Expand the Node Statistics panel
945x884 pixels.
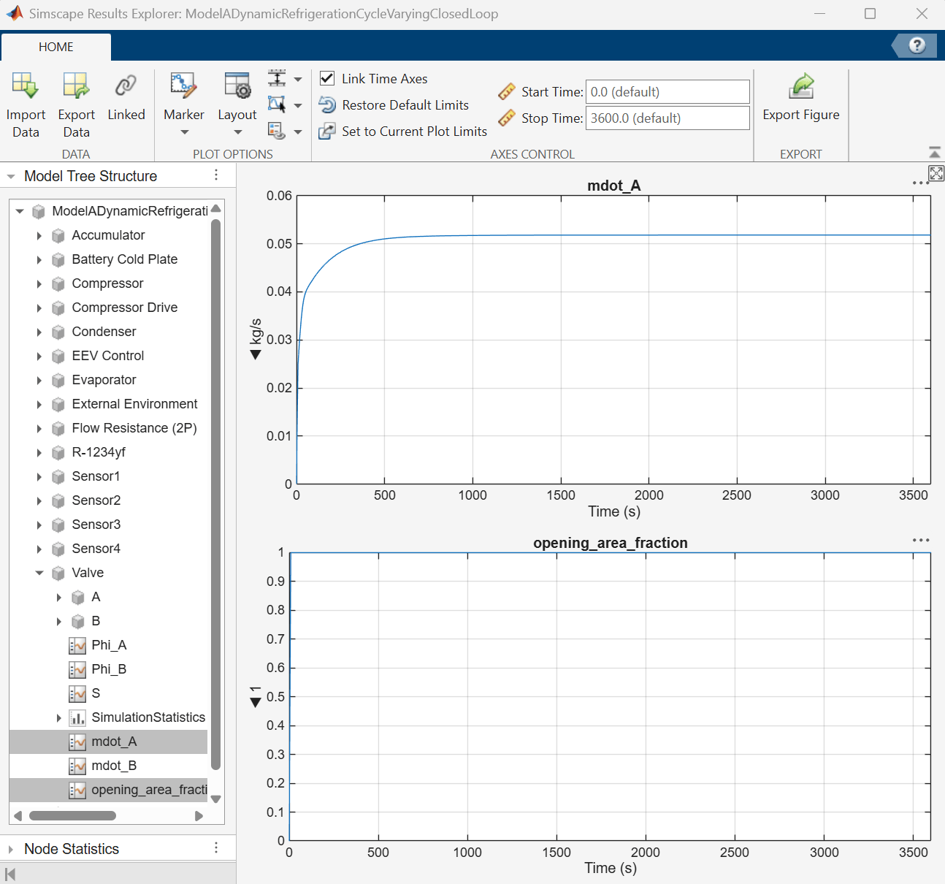pyautogui.click(x=10, y=849)
